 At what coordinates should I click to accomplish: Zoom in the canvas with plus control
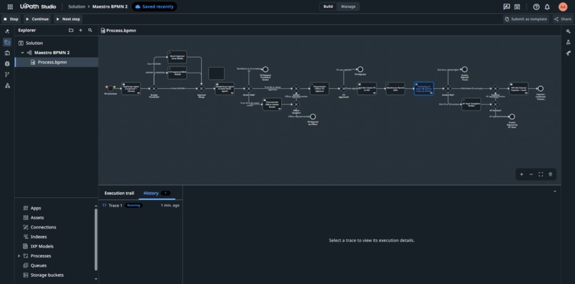click(521, 174)
